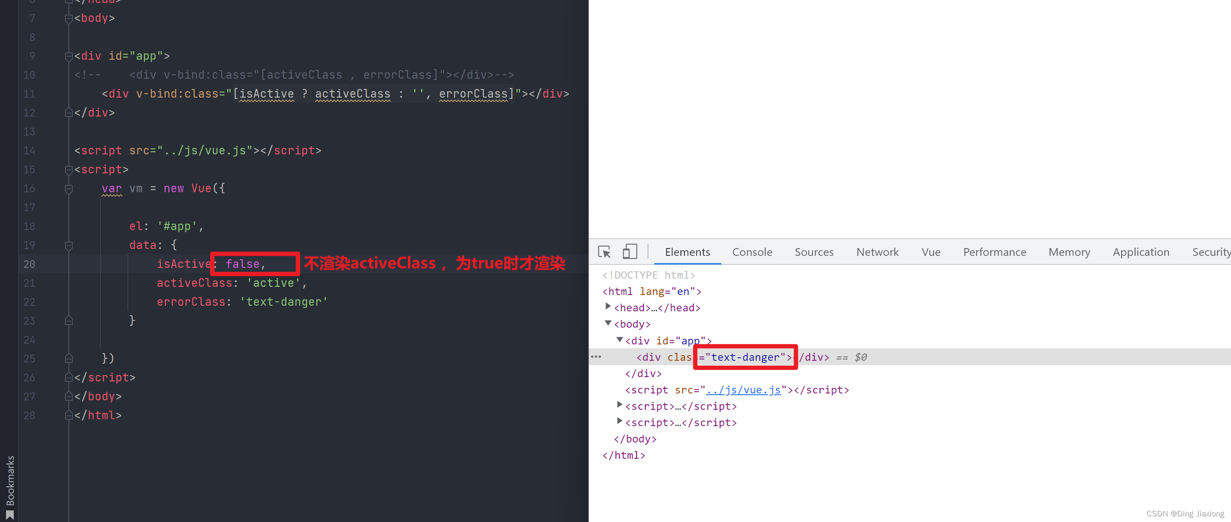The image size is (1231, 522).
Task: Expand the head element node
Action: (x=608, y=306)
